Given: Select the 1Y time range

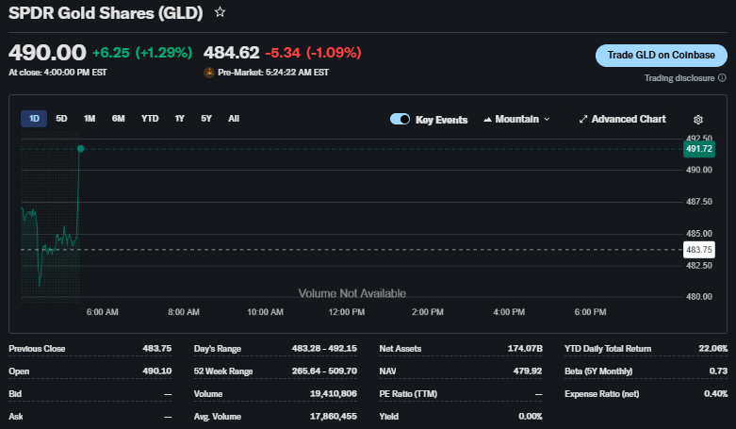Looking at the screenshot, I should pyautogui.click(x=179, y=119).
